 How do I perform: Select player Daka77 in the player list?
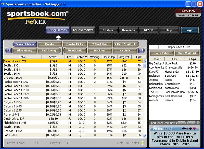pyautogui.click(x=175, y=72)
